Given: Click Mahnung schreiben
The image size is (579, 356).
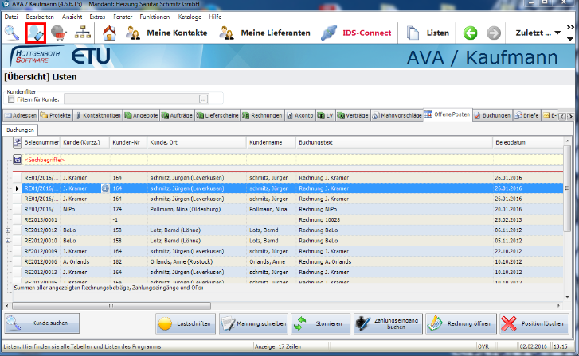Looking at the screenshot, I should point(253,323).
